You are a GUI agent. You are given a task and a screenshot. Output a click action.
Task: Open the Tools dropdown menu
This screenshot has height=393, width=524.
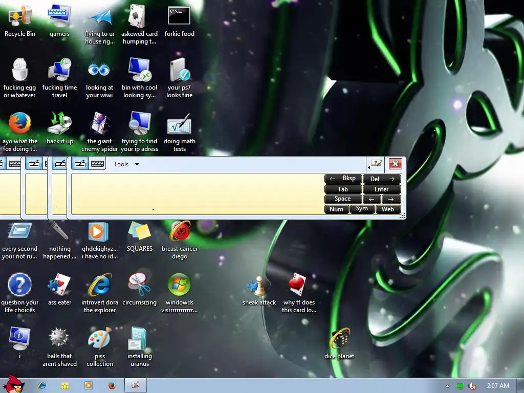click(126, 164)
